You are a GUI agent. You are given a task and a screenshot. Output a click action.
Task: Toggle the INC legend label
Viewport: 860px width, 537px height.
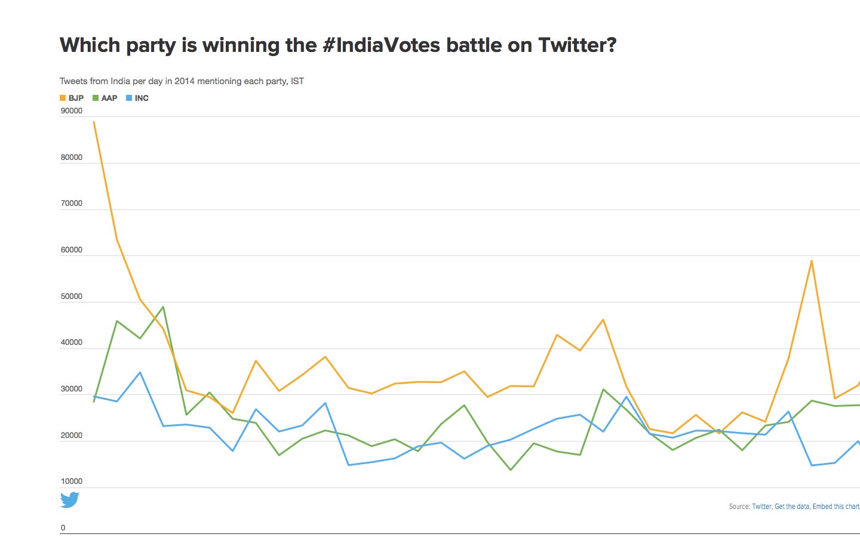[142, 98]
